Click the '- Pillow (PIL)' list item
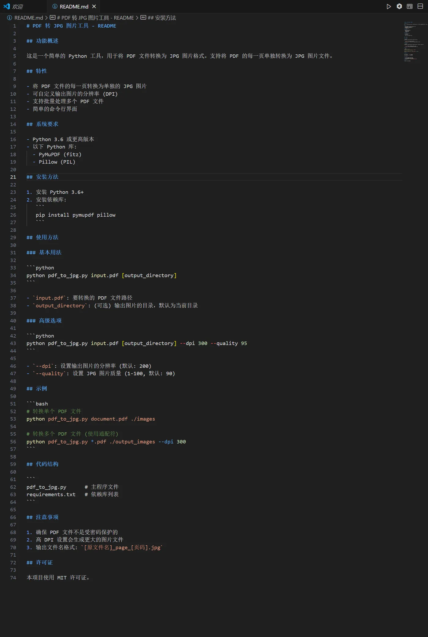Viewport: 428px width, 637px height. [54, 162]
